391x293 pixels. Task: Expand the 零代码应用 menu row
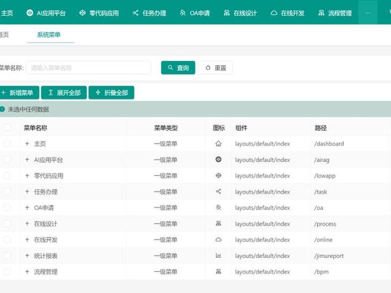[x=27, y=175]
